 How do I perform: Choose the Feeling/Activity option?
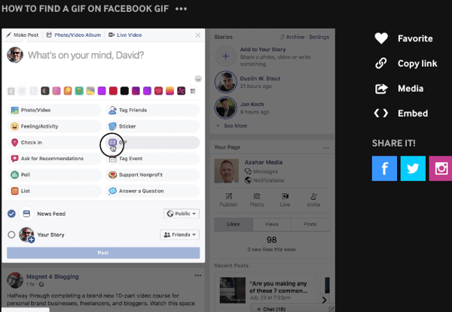coord(54,126)
